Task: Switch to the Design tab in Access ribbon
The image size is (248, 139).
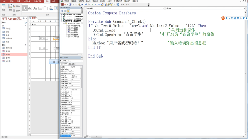Action: 47,1
